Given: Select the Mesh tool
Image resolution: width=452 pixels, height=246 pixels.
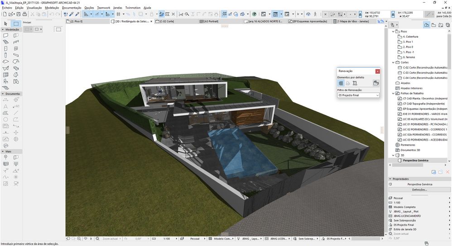Looking at the screenshot, I should click(5, 88).
